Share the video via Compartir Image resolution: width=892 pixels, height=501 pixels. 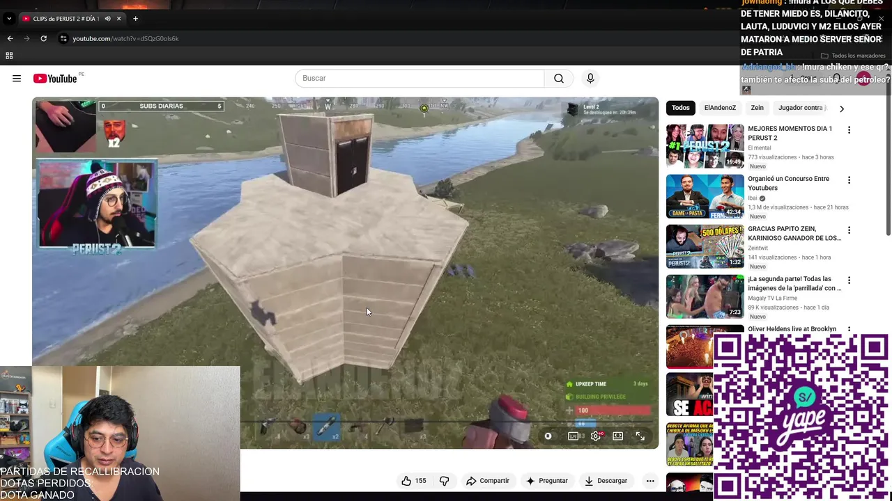(x=488, y=481)
